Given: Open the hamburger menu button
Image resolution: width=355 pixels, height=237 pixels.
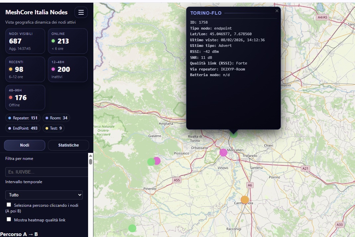Looking at the screenshot, I should coord(81,12).
